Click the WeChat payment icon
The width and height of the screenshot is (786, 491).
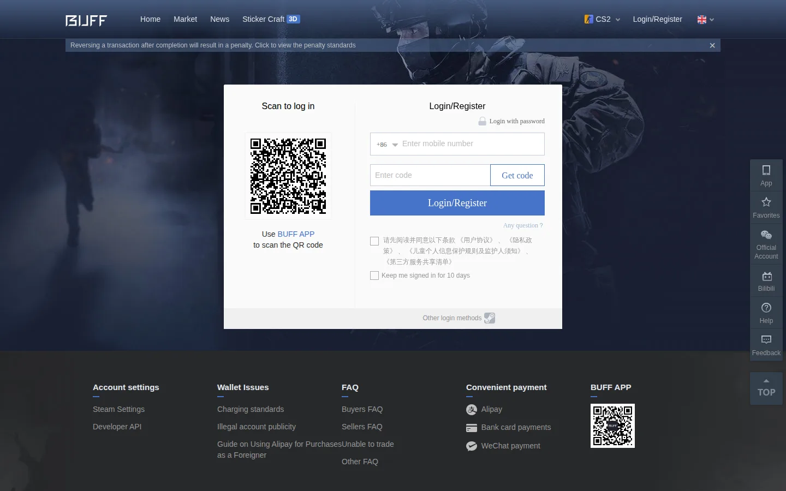472,446
